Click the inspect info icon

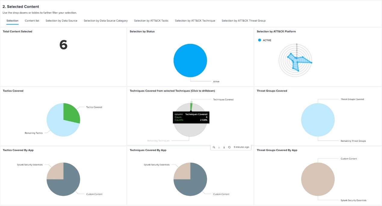coord(224,147)
